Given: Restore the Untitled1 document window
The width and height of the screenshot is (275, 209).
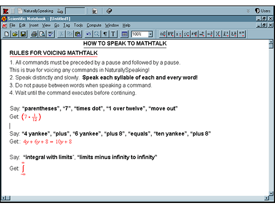Looking at the screenshot, I should click(264, 25).
